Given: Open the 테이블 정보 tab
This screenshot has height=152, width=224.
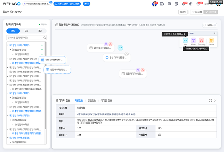Looking at the screenshot, I should coord(106,100).
